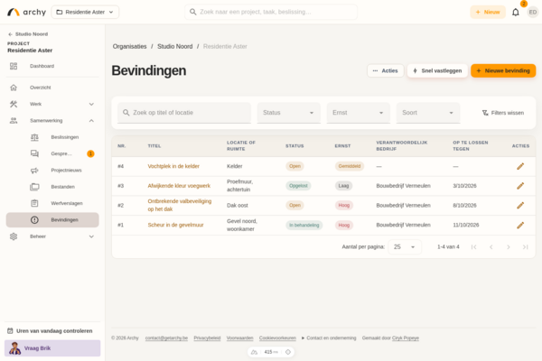This screenshot has width=542, height=361.
Task: Click the Beheer gear icon
Action: pos(14,236)
